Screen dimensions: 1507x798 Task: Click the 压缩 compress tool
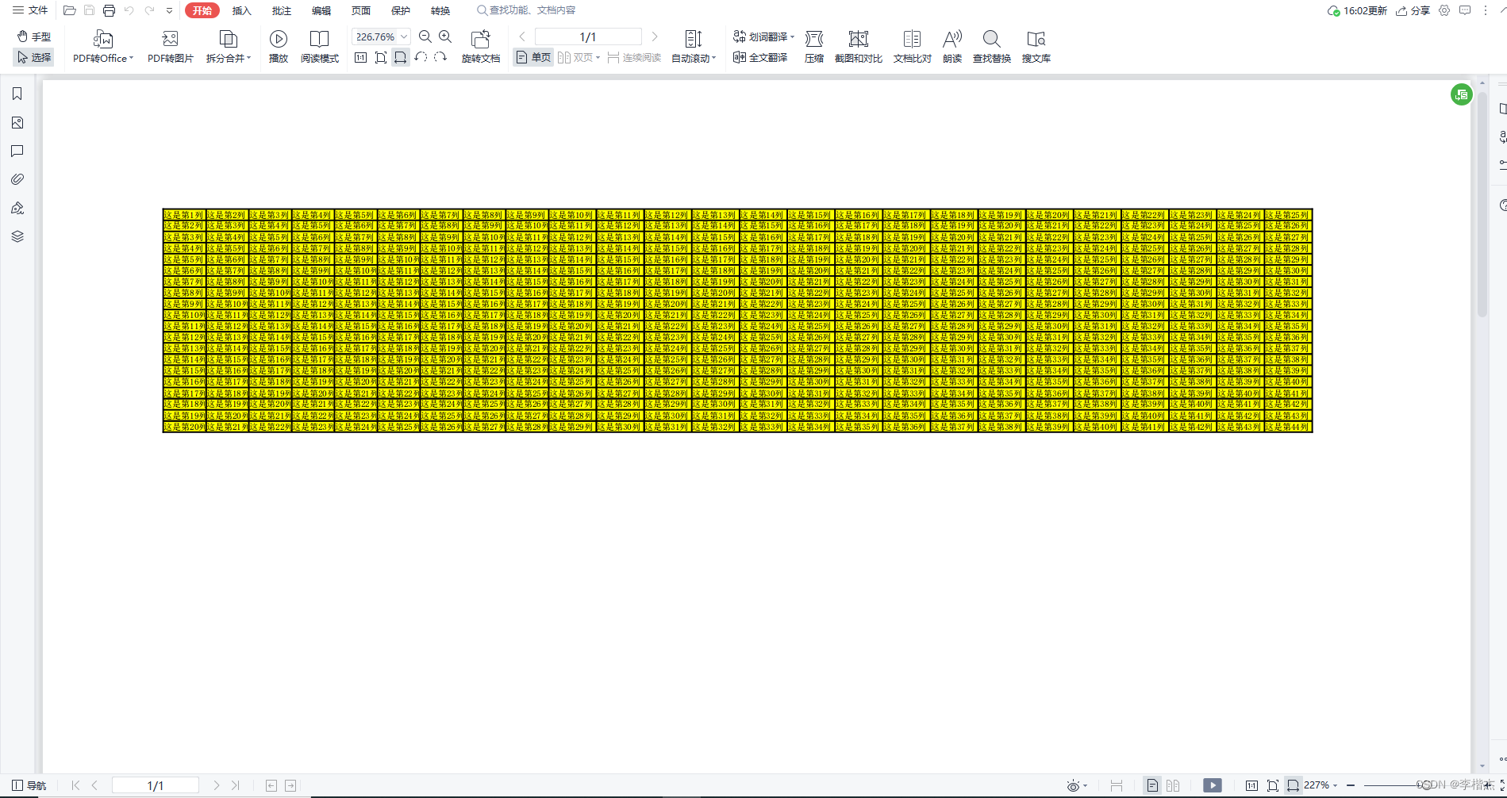[813, 46]
